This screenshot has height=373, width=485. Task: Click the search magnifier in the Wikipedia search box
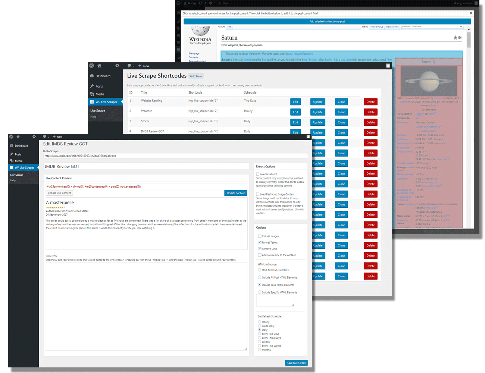click(x=461, y=26)
